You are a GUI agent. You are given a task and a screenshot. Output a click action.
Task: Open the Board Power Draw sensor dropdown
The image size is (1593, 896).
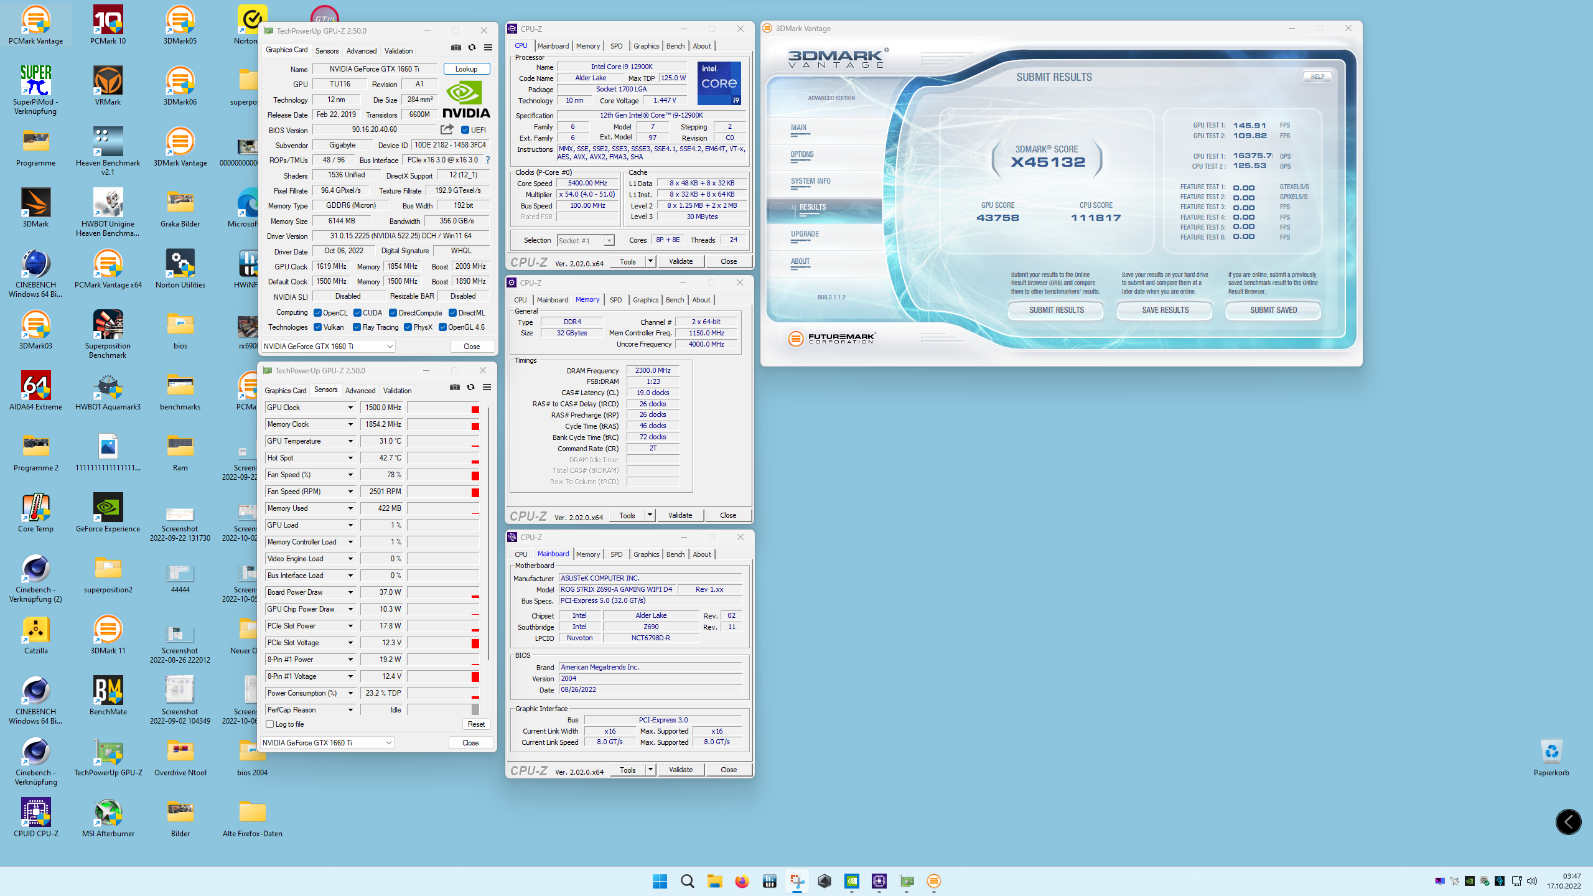click(x=350, y=592)
